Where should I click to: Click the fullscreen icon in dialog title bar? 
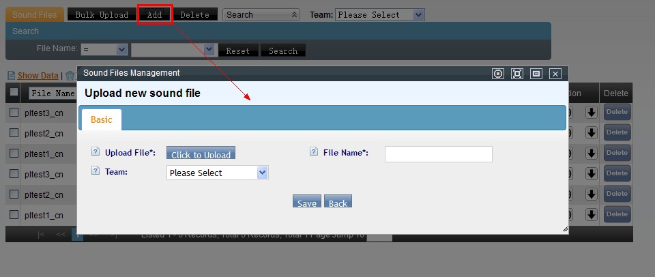(517, 74)
